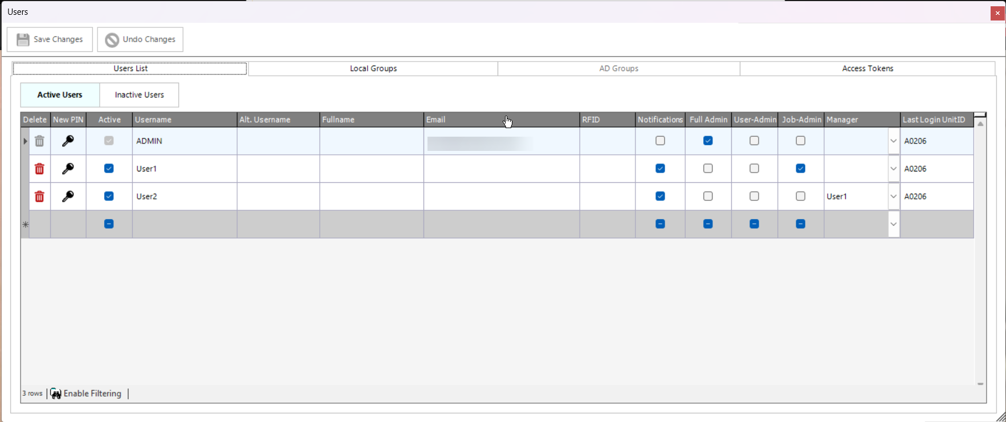
Task: Enable User-Admin checkbox for User2
Action: click(x=754, y=196)
